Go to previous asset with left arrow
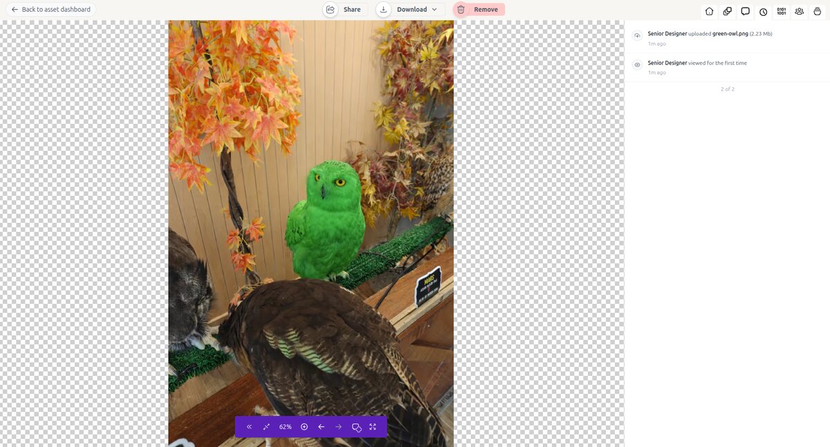Screen dimensions: 830x447 321,427
